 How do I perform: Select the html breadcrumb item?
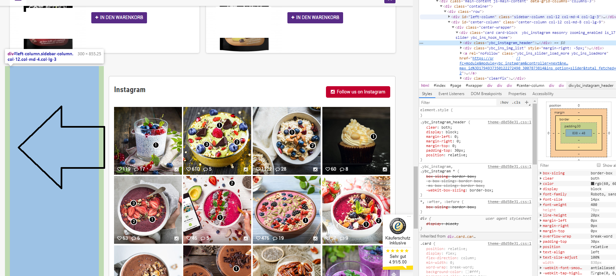(x=425, y=86)
